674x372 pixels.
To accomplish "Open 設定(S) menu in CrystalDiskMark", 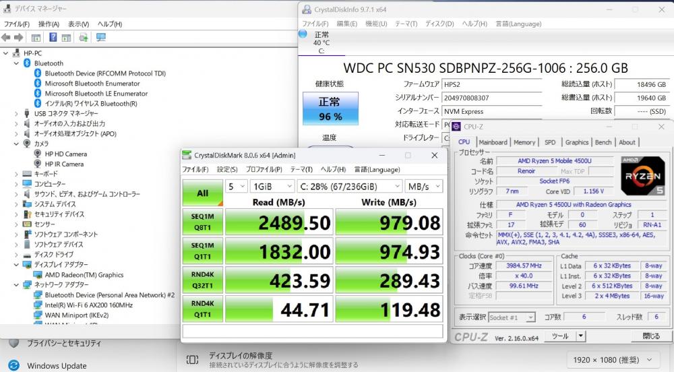I will coord(227,169).
